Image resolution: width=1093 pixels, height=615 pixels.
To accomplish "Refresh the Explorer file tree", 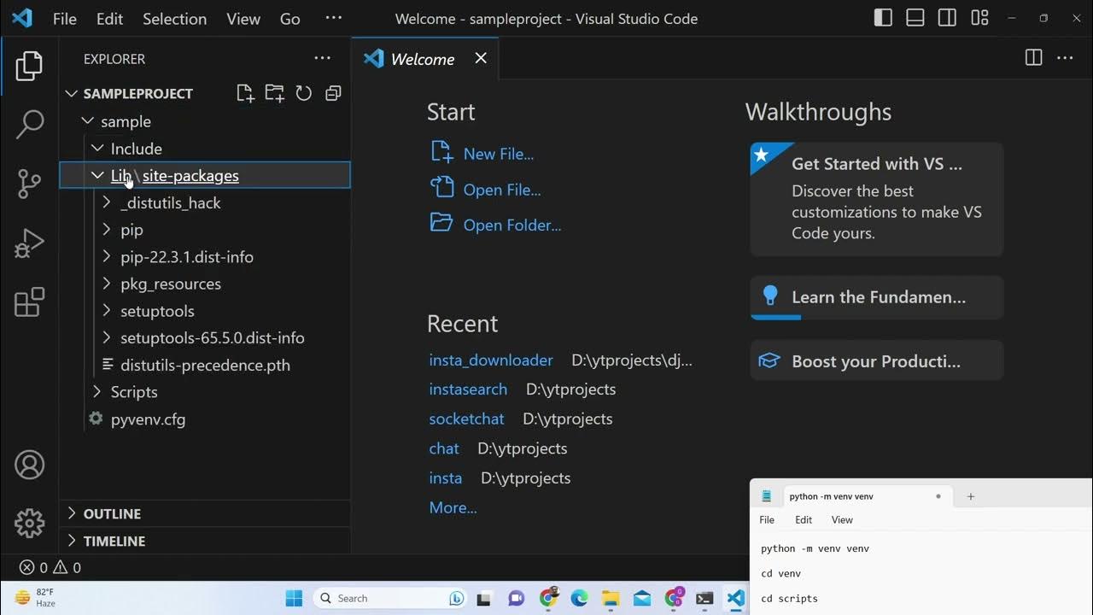I will (303, 93).
